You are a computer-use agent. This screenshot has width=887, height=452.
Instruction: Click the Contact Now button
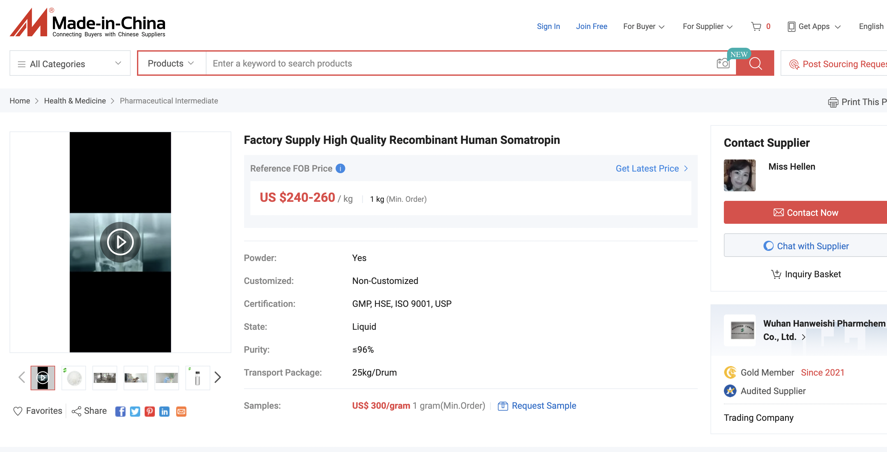click(x=805, y=212)
